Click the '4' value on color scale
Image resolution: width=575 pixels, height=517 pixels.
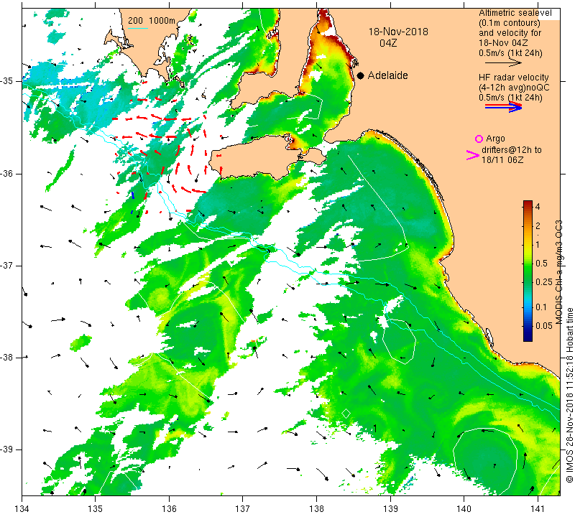coord(538,207)
